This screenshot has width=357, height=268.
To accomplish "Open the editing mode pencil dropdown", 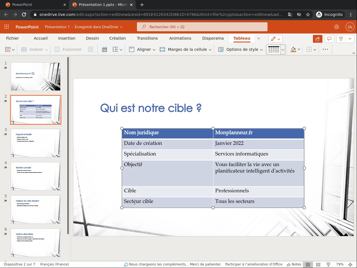I will tap(276, 39).
